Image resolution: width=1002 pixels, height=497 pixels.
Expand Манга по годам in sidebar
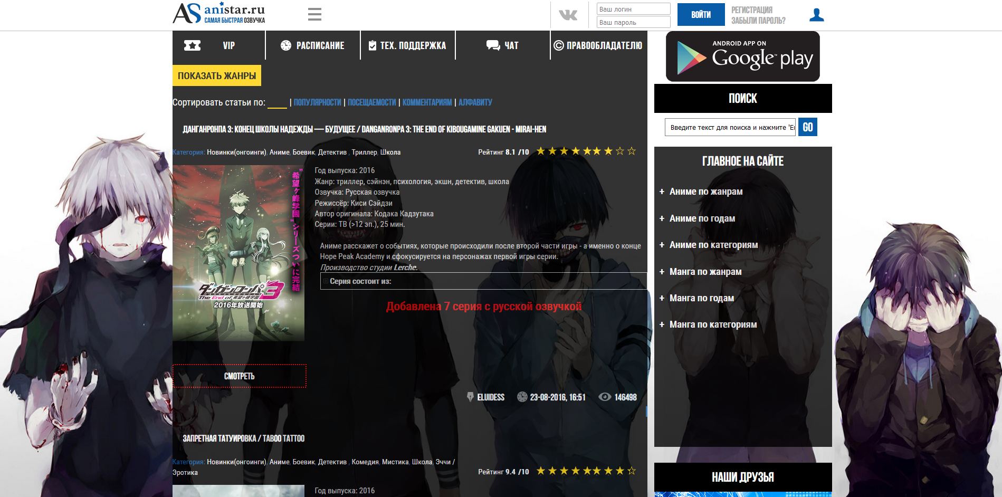tap(701, 298)
